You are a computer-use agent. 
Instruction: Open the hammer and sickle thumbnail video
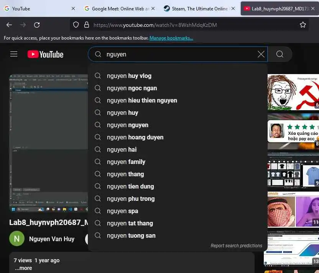[293, 92]
